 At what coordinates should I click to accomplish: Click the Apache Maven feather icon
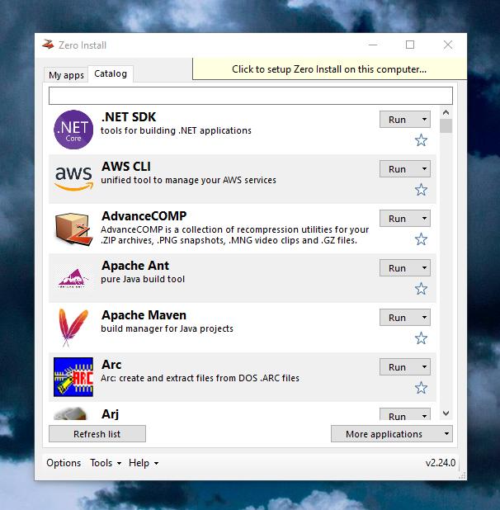click(x=73, y=328)
